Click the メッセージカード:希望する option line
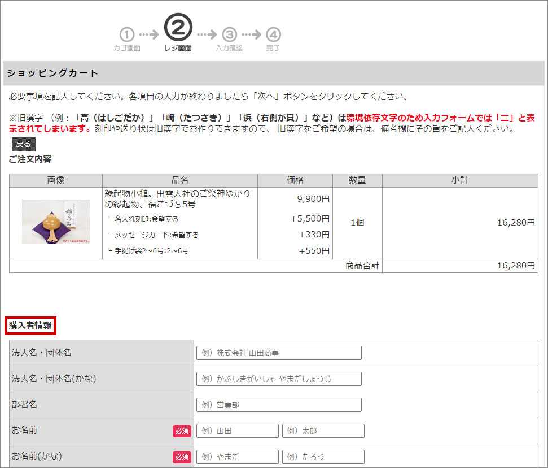Screen dimensions: 548x468 click(x=153, y=235)
